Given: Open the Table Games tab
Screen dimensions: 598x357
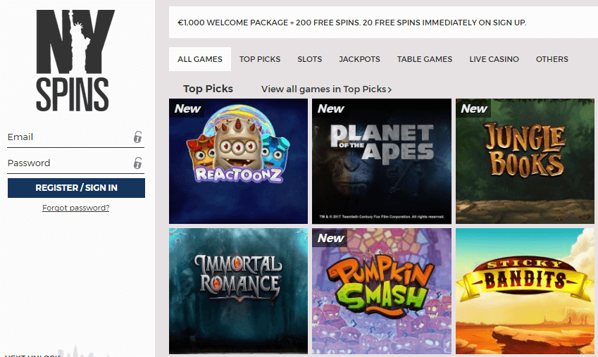Looking at the screenshot, I should coord(425,59).
